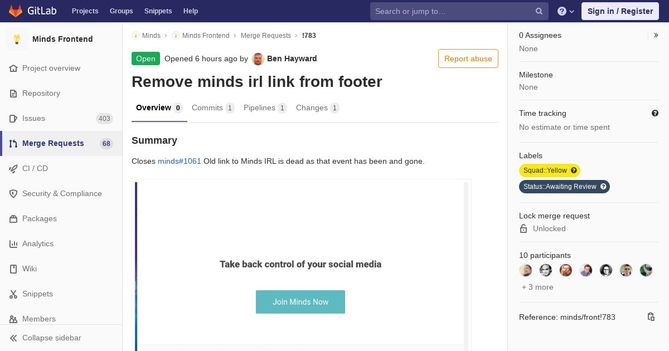669x351 pixels.
Task: Click Time tracking help icon
Action: point(655,113)
